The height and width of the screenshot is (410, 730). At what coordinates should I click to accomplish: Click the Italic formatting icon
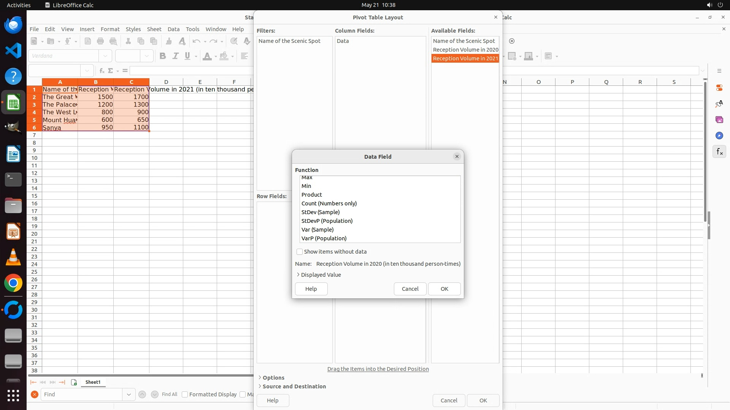point(175,56)
